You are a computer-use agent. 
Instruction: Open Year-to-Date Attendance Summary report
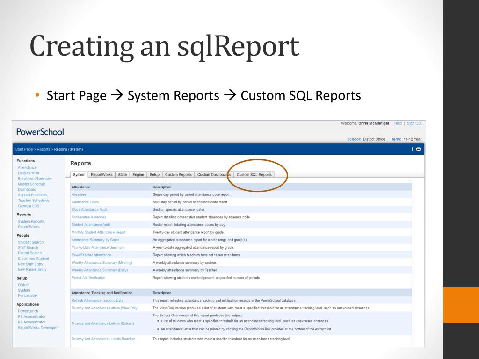click(98, 248)
